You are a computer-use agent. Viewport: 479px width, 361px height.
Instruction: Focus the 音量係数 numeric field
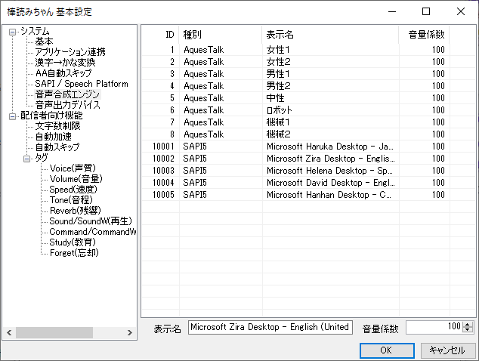434,328
